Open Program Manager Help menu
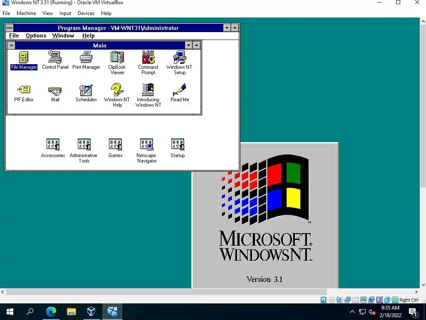 pyautogui.click(x=88, y=36)
